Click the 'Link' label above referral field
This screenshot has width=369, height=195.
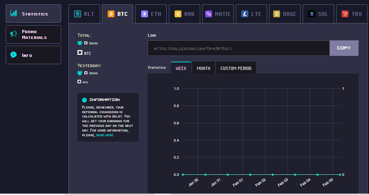pos(152,35)
